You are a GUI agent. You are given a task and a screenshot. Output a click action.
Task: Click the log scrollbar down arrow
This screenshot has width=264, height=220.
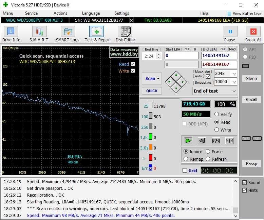pyautogui.click(x=235, y=216)
